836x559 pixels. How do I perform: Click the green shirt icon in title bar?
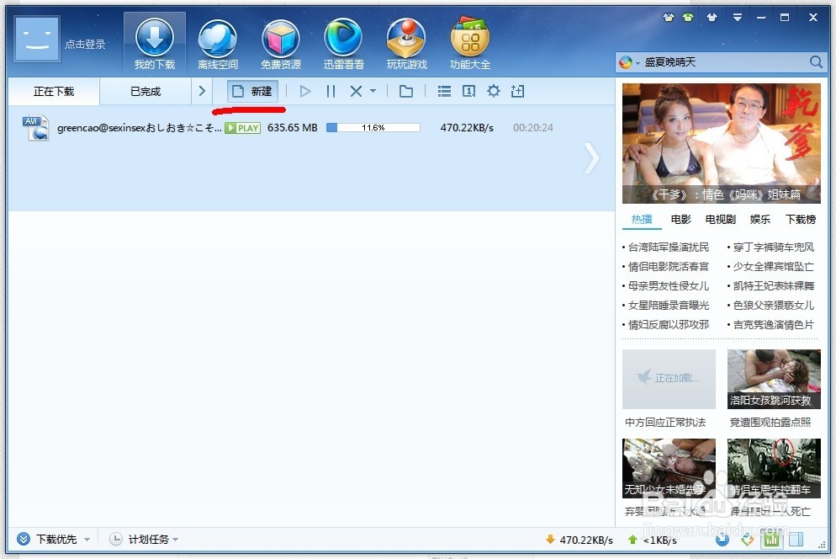point(688,17)
